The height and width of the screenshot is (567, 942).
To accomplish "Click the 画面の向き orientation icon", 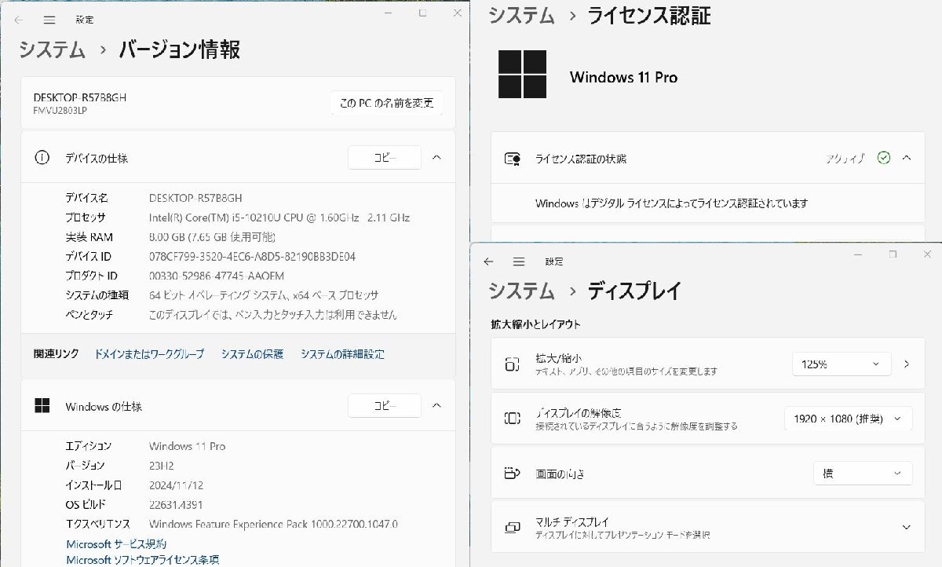I will tap(513, 474).
